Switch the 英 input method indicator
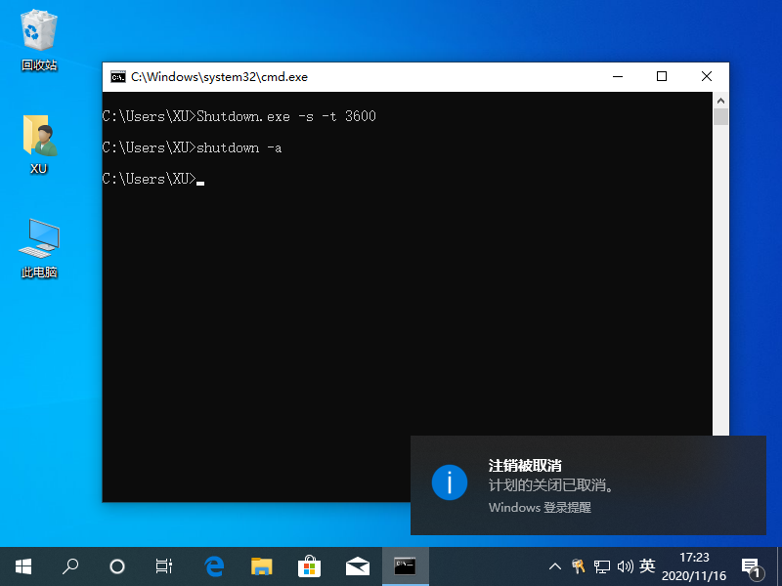The height and width of the screenshot is (586, 782). point(646,566)
